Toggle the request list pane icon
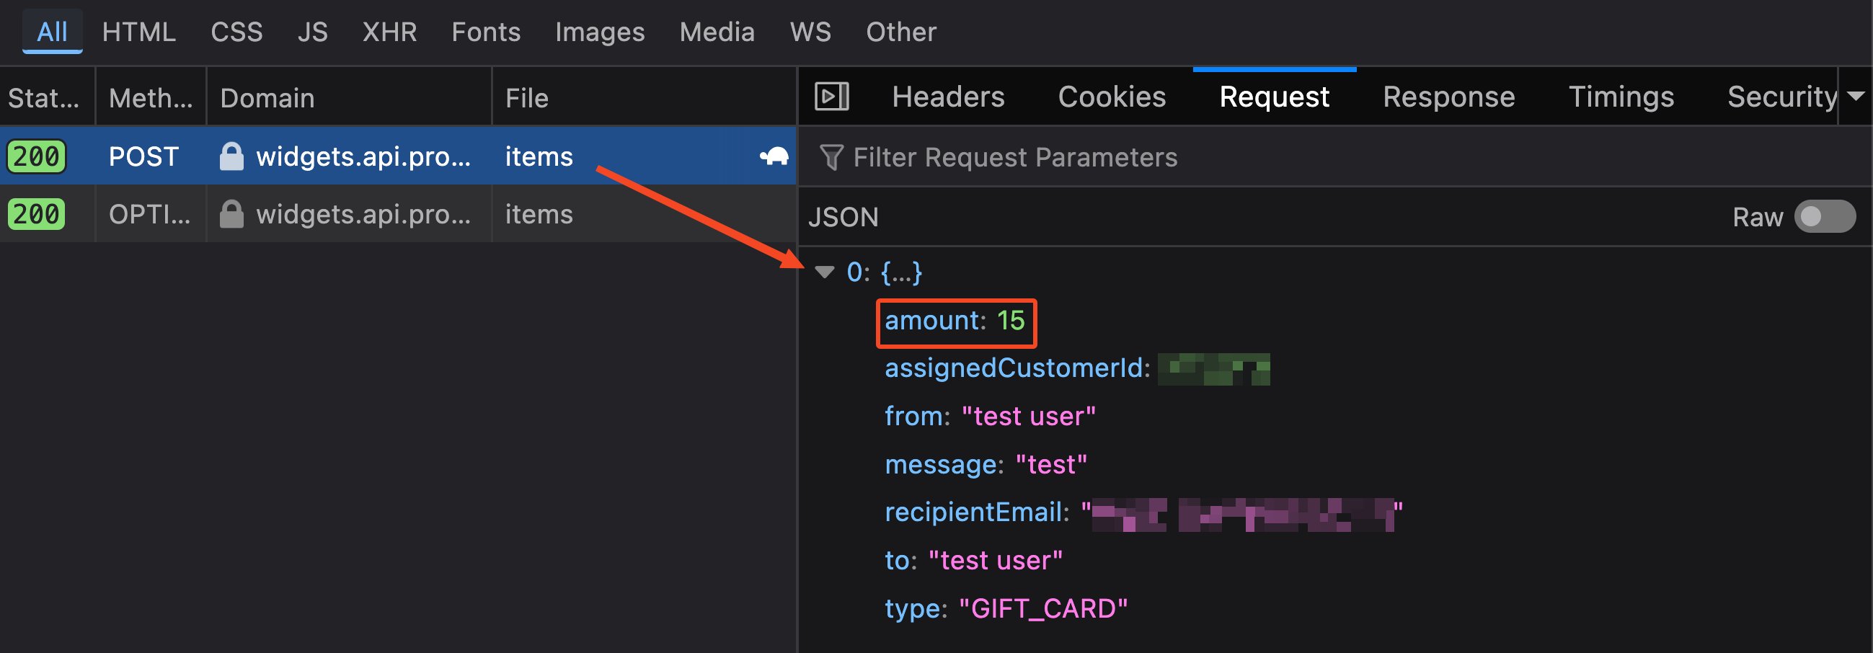Screen dimensions: 1873x653 (x=831, y=97)
